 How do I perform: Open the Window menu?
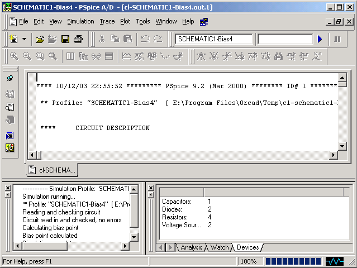(166, 22)
